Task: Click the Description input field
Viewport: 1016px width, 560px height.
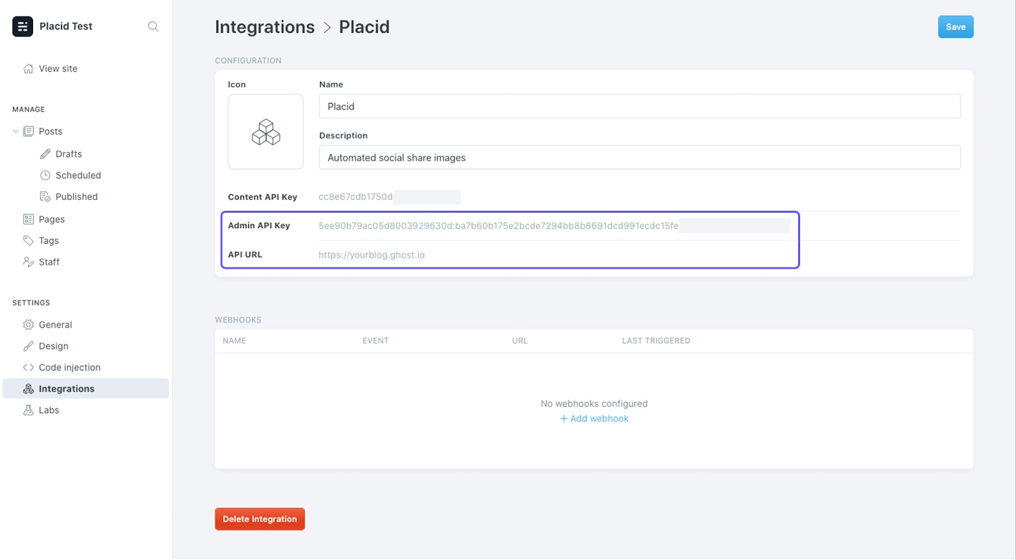Action: 639,157
